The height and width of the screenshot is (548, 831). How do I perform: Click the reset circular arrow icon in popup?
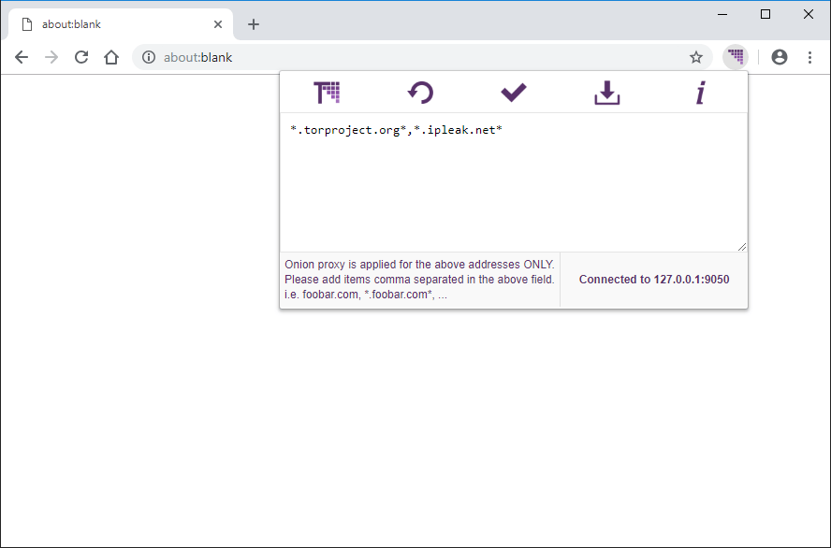(x=420, y=93)
